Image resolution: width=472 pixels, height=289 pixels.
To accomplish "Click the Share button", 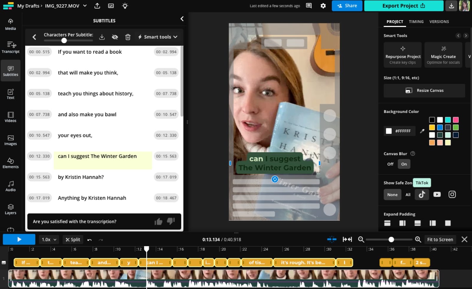I will point(347,6).
